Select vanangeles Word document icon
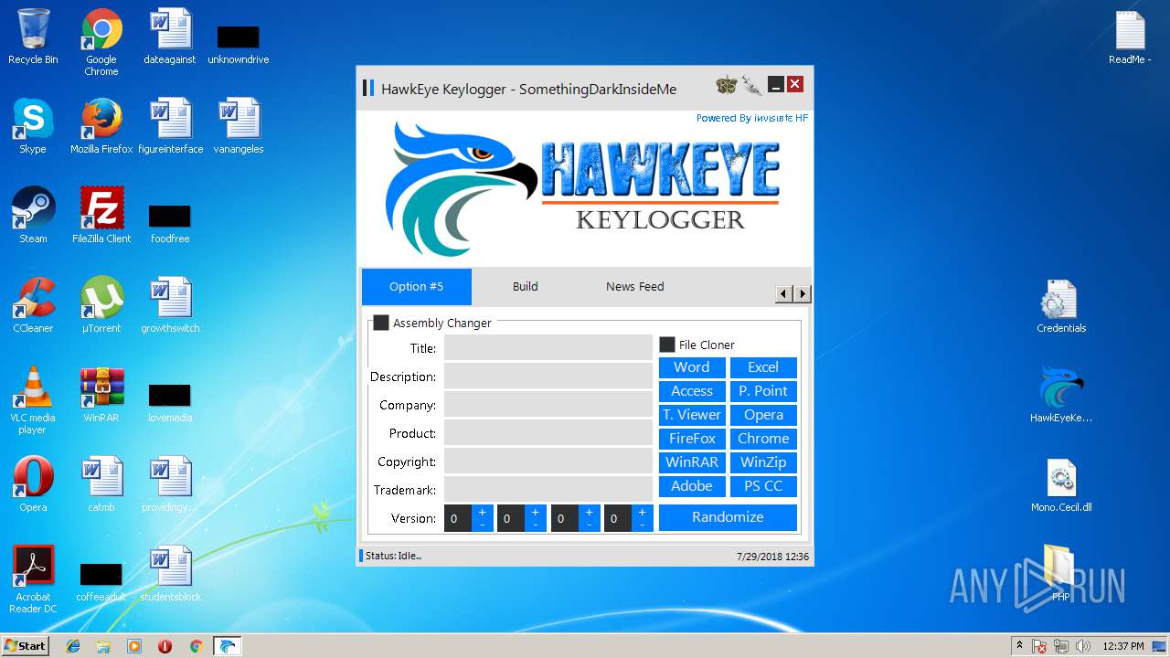Screen dimensions: 1170x658 coord(239,126)
